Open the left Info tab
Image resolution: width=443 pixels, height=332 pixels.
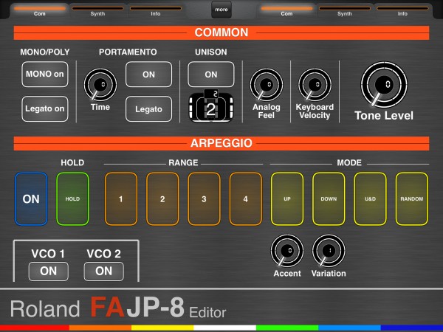(x=156, y=11)
